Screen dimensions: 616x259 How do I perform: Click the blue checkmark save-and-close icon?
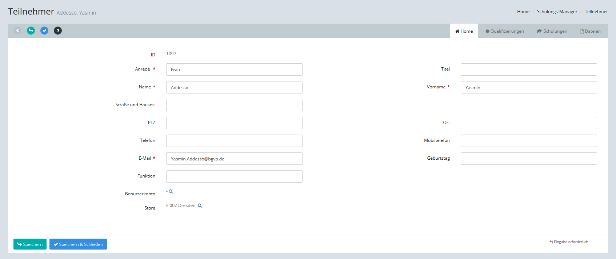point(44,31)
